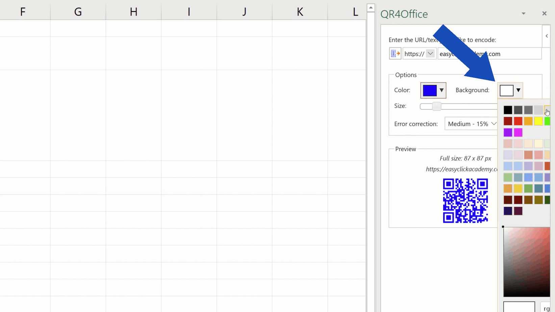Open the QR4Office pane options arrow
The image size is (555, 312).
pos(523,14)
